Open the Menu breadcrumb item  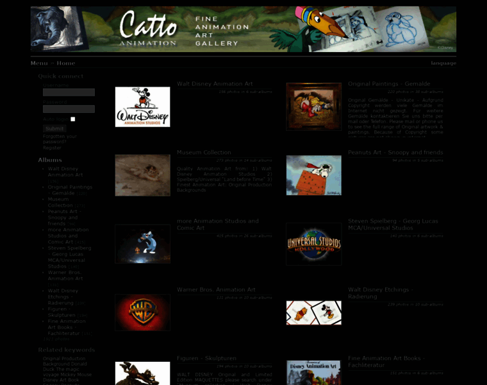(39, 63)
